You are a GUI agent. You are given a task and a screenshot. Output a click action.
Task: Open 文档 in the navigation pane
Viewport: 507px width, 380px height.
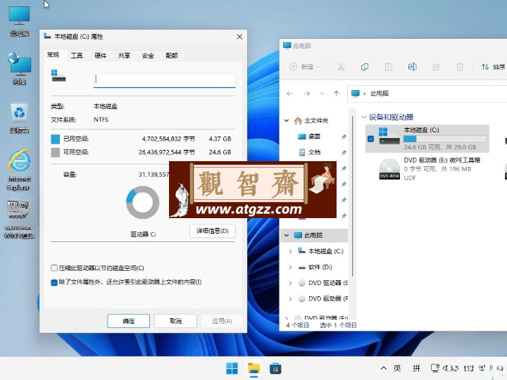309,152
